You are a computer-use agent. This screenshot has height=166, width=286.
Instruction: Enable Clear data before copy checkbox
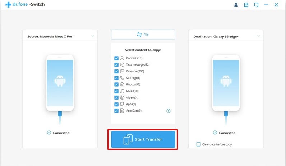[198, 144]
